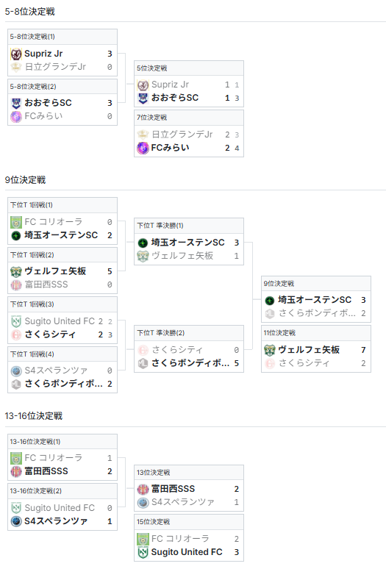Image resolution: width=386 pixels, height=569 pixels.
Task: Click ヴェルフェ矢板 crest in 11位決定戦
Action: (270, 350)
